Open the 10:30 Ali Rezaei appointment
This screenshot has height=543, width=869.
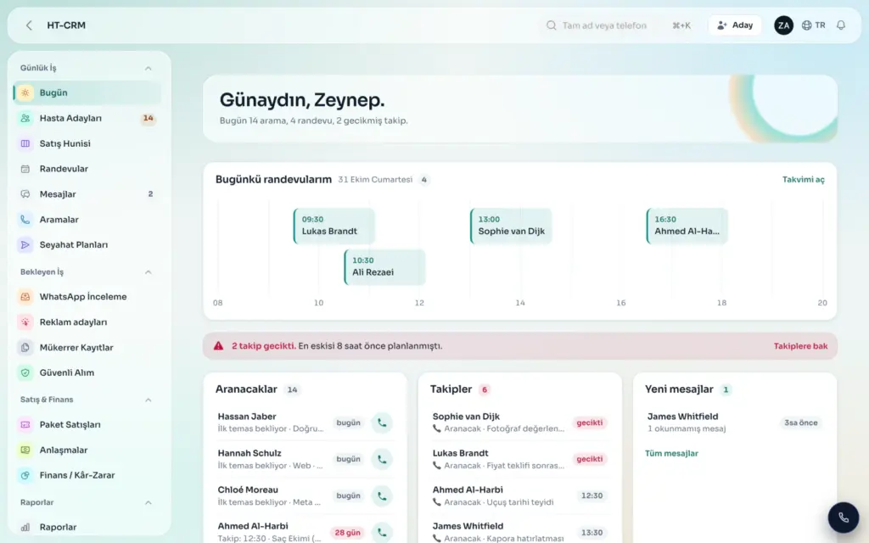pyautogui.click(x=384, y=266)
